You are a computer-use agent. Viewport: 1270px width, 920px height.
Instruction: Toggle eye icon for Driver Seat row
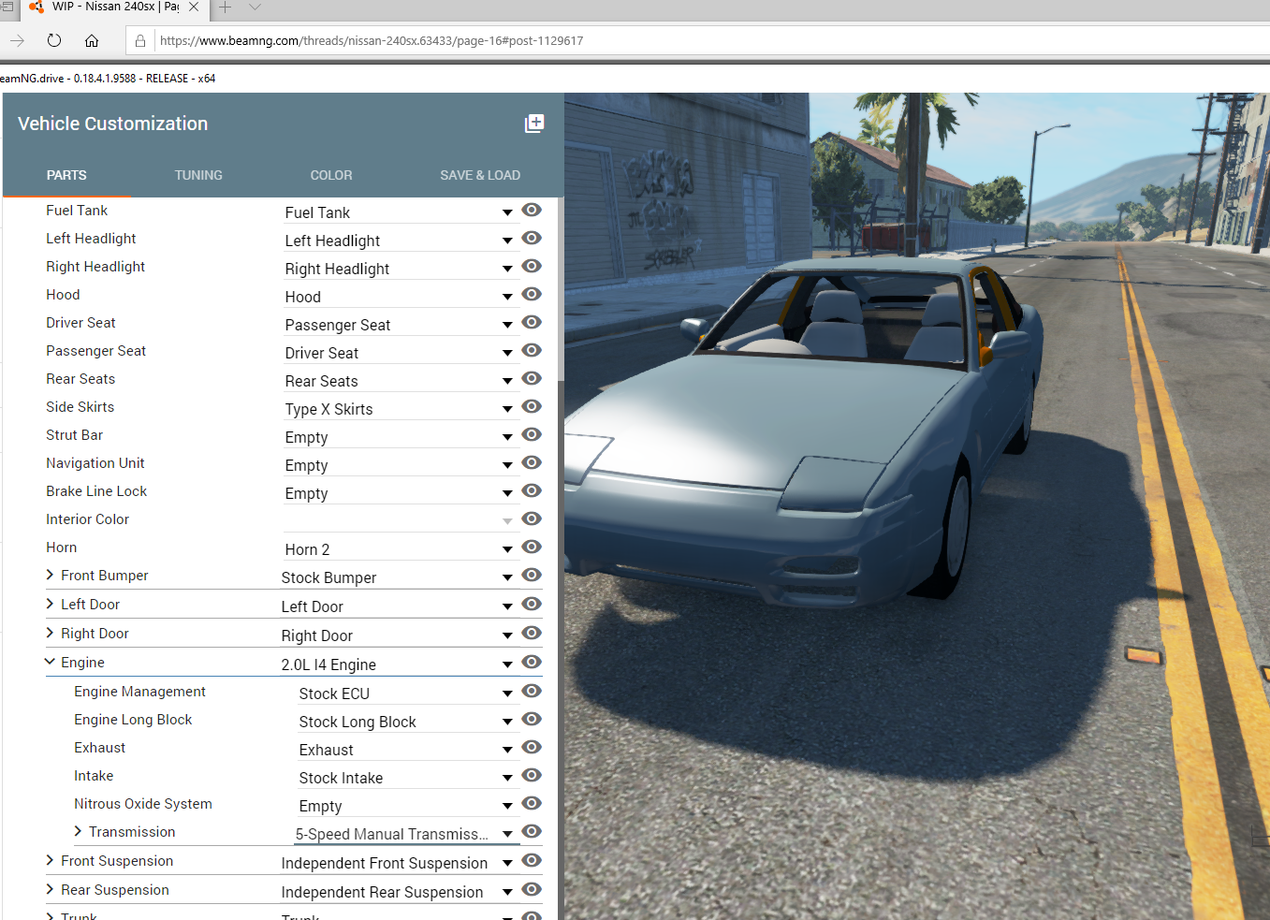pyautogui.click(x=532, y=323)
